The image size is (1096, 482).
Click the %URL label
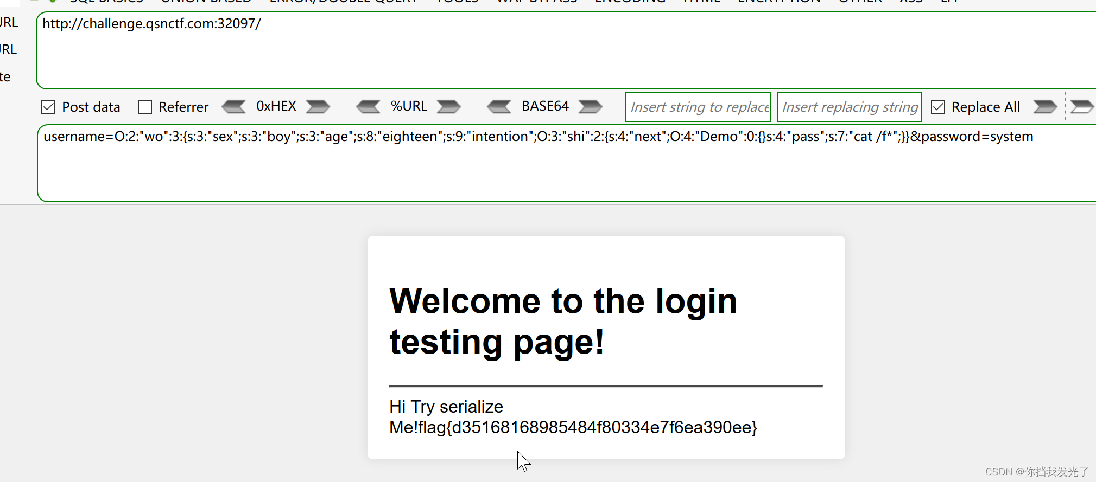pos(409,106)
